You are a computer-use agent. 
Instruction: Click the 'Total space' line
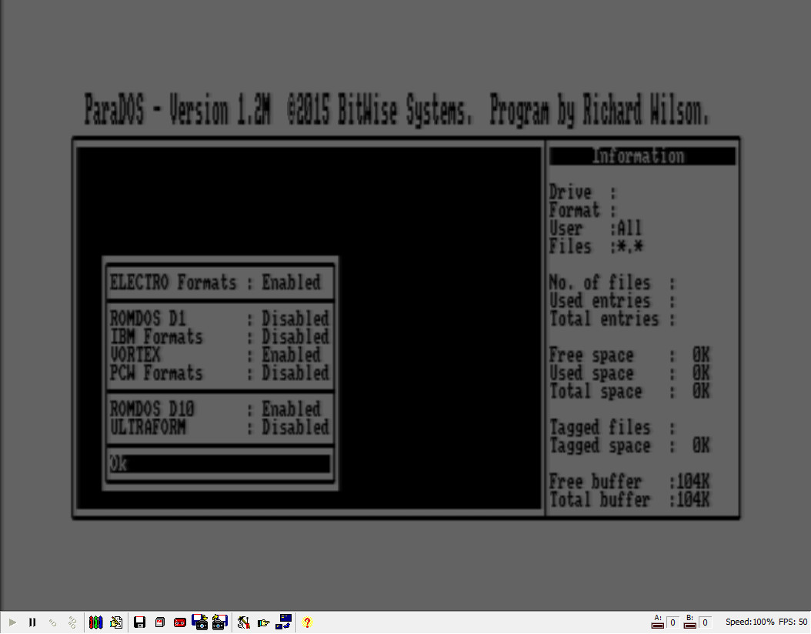coord(629,391)
